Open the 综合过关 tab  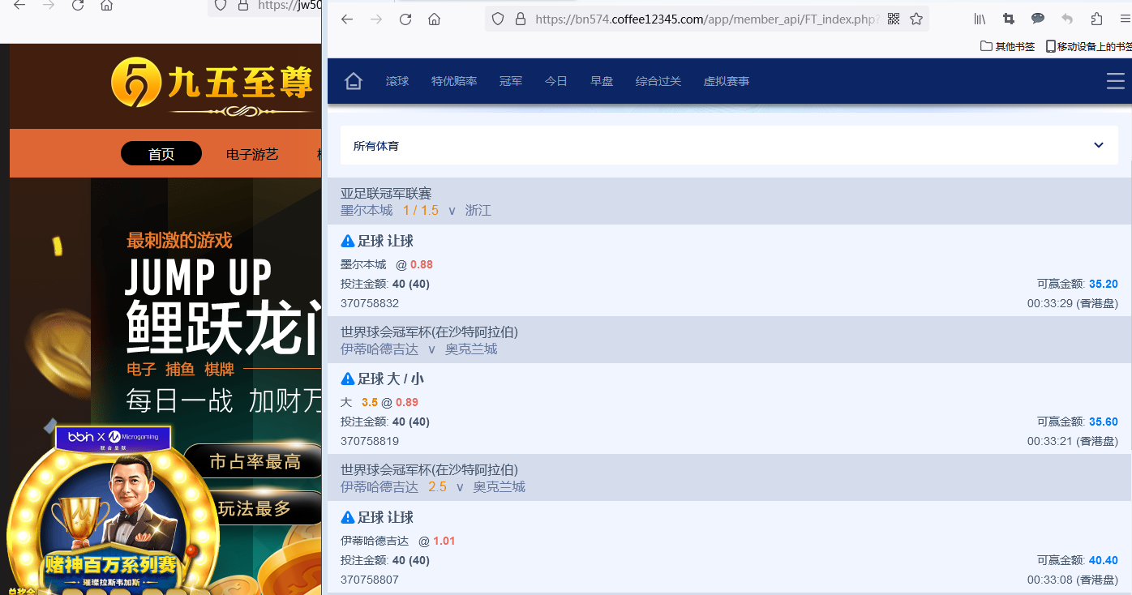658,81
